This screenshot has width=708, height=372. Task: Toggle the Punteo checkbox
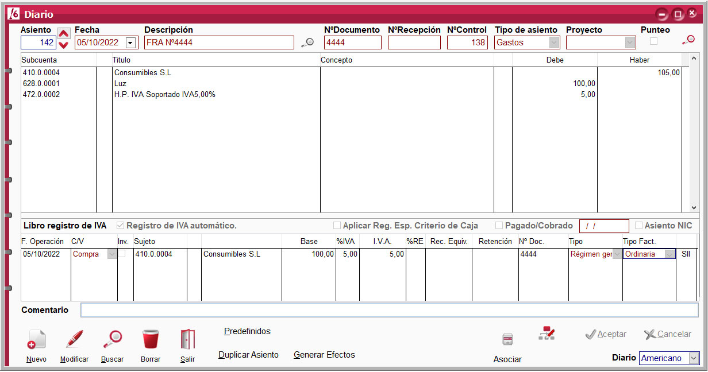click(x=653, y=41)
